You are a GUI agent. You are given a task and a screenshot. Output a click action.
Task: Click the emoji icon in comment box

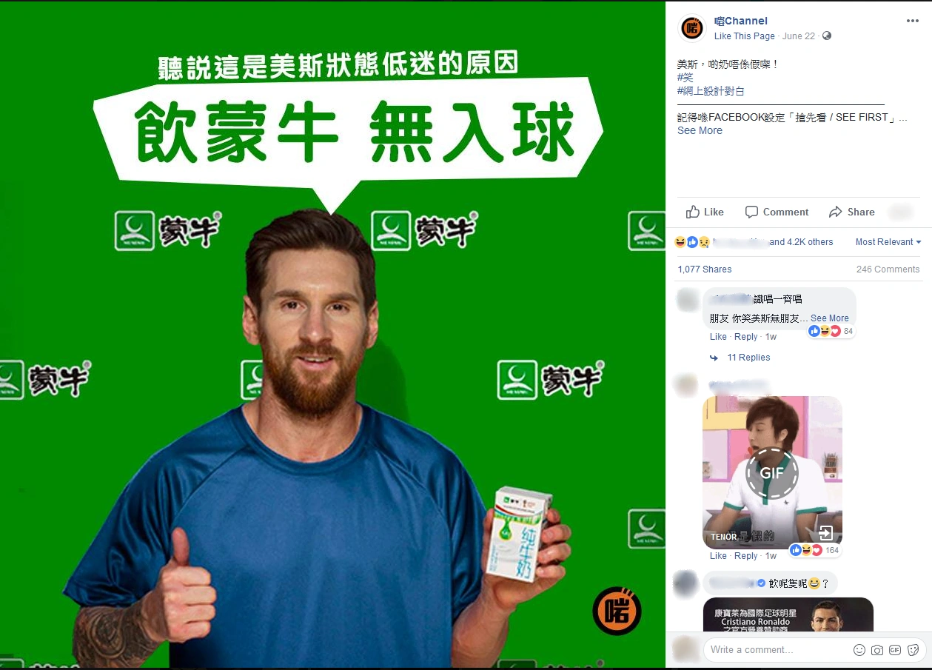[x=859, y=650]
